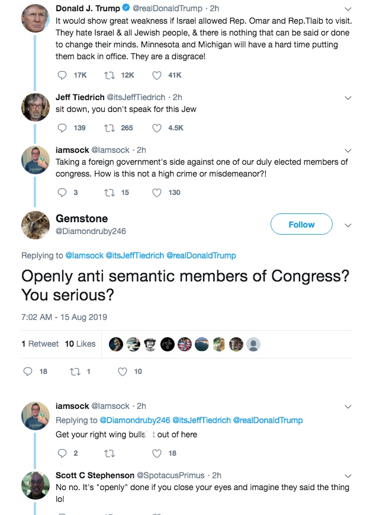Like iamsock's reply with 18 likes

pyautogui.click(x=157, y=453)
